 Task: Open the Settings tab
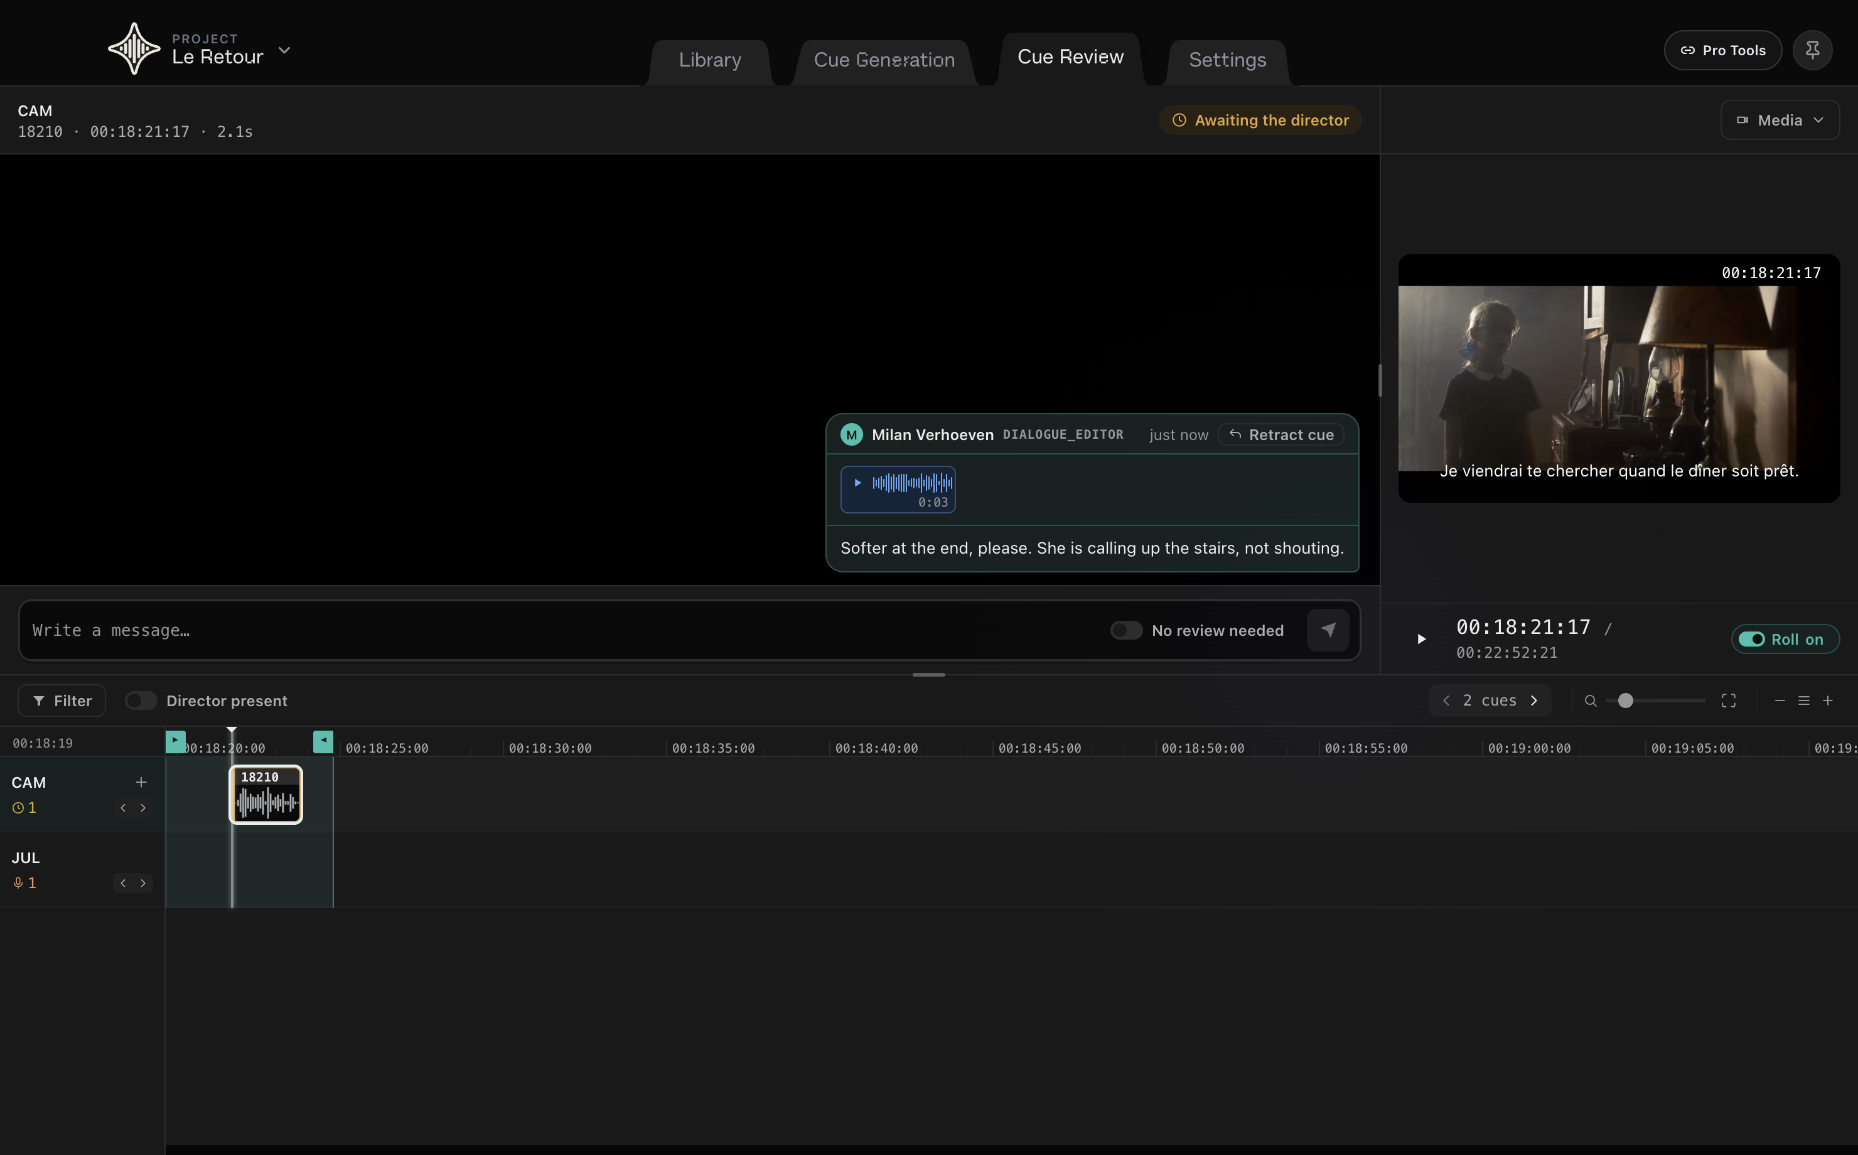click(x=1227, y=60)
